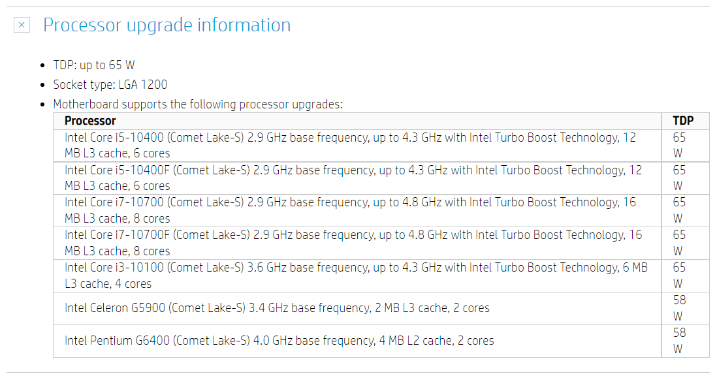717x378 pixels.
Task: Click the Socket type LGA 1200 text
Action: point(110,85)
